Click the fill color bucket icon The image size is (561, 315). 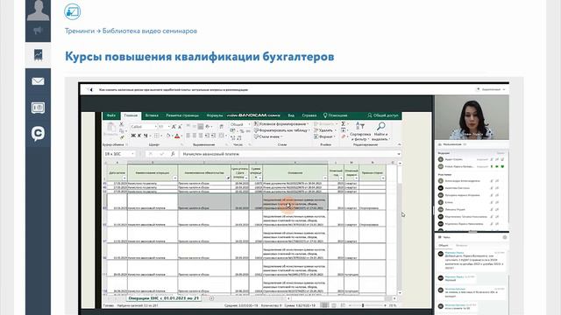(168, 136)
